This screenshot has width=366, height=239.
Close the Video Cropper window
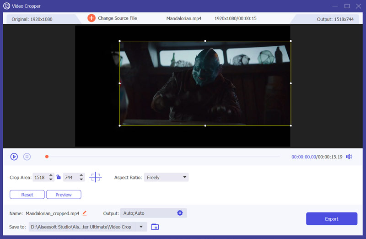[x=359, y=6]
